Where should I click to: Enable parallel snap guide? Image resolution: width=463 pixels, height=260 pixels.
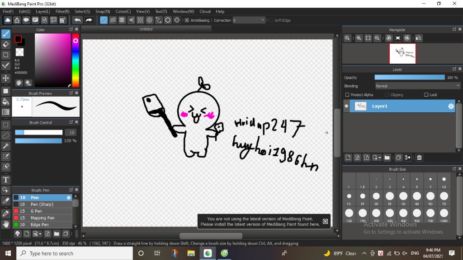click(113, 20)
